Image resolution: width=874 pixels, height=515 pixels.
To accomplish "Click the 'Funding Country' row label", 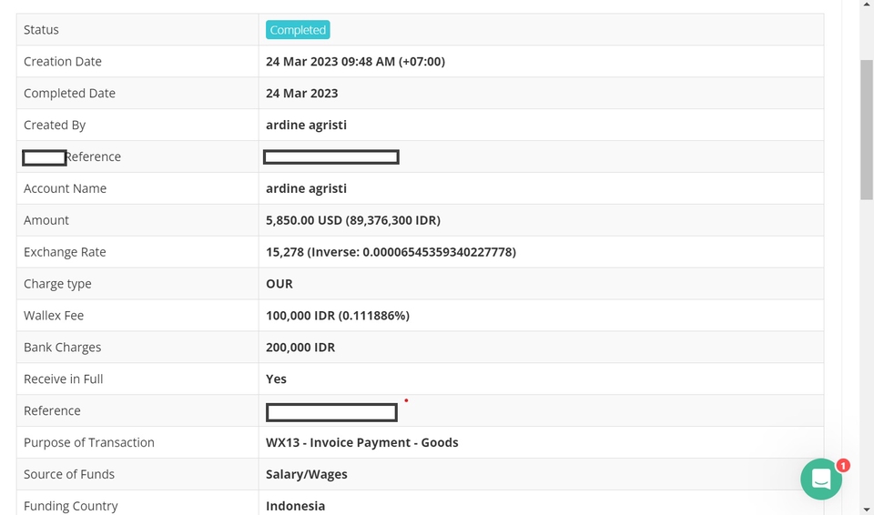I will (71, 506).
